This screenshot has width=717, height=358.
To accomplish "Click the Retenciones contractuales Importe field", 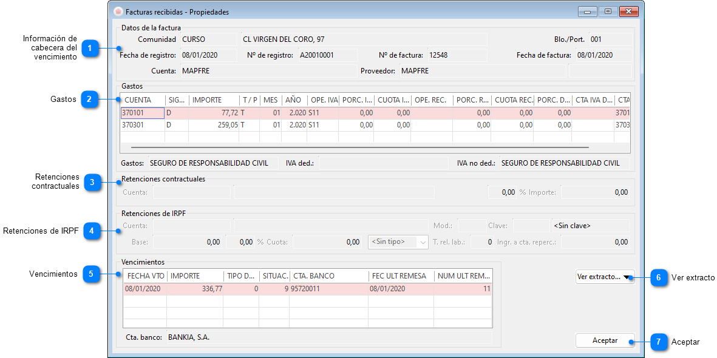I will click(596, 192).
